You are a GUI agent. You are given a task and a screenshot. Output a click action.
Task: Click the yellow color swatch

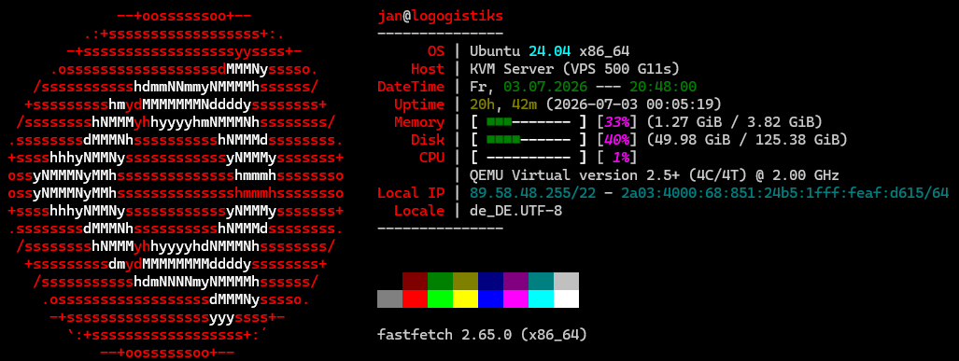point(465,299)
